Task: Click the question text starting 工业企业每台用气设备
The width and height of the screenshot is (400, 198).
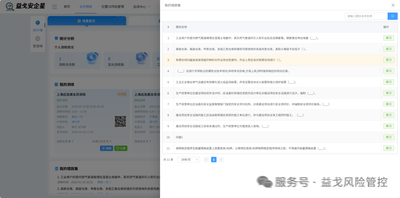Action: pos(236,82)
